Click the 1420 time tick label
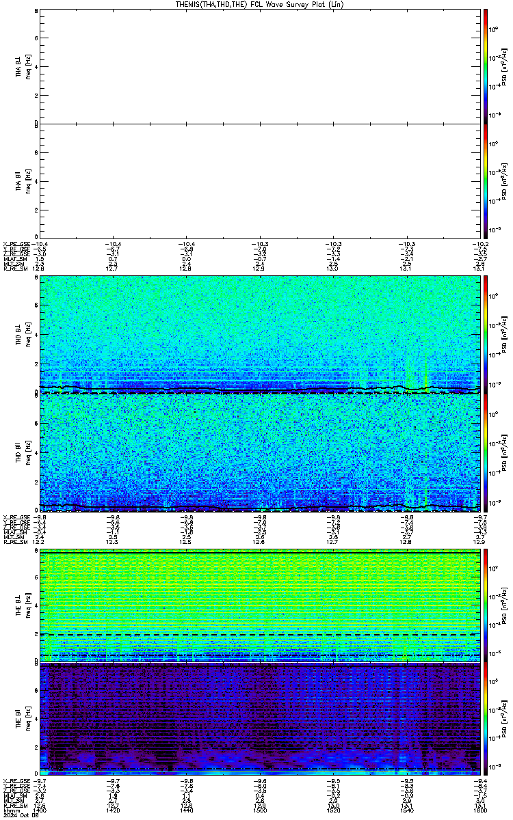This screenshot has width=513, height=820. (114, 810)
